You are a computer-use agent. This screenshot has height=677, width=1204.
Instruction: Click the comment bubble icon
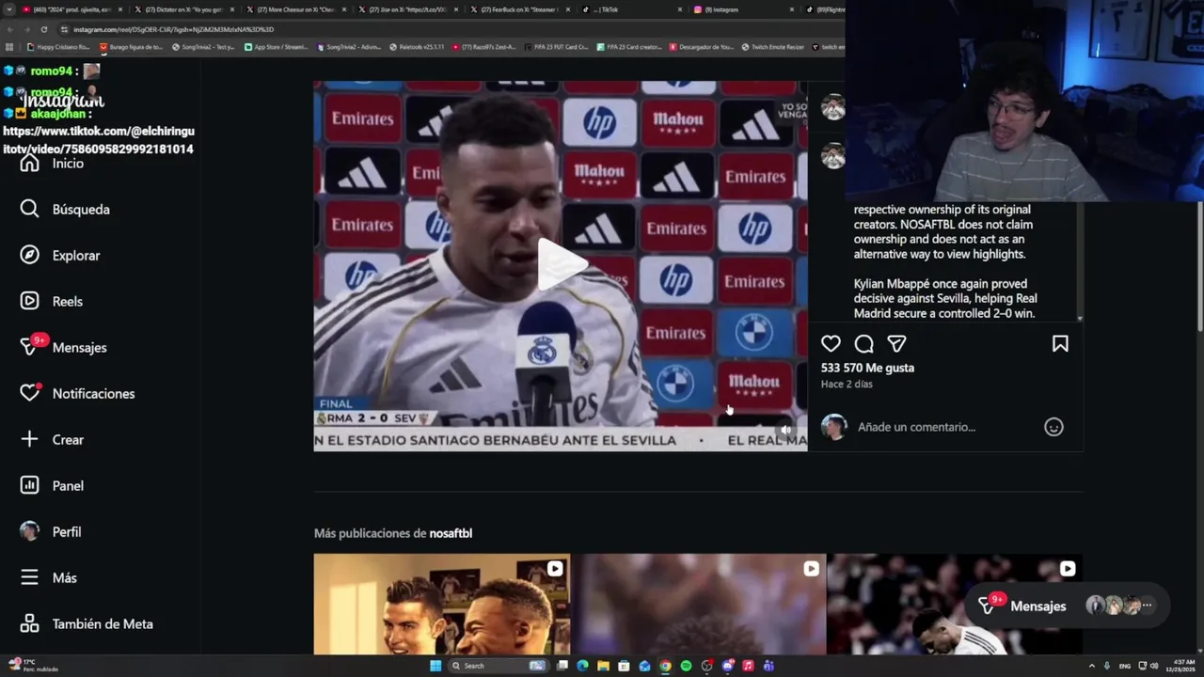[x=864, y=344]
